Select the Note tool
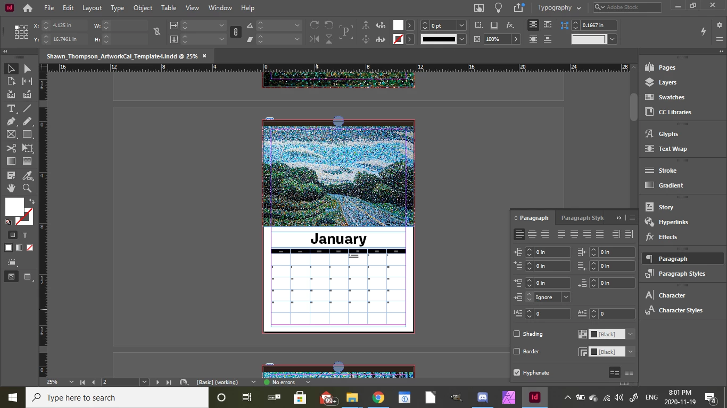727x408 pixels. pyautogui.click(x=11, y=175)
